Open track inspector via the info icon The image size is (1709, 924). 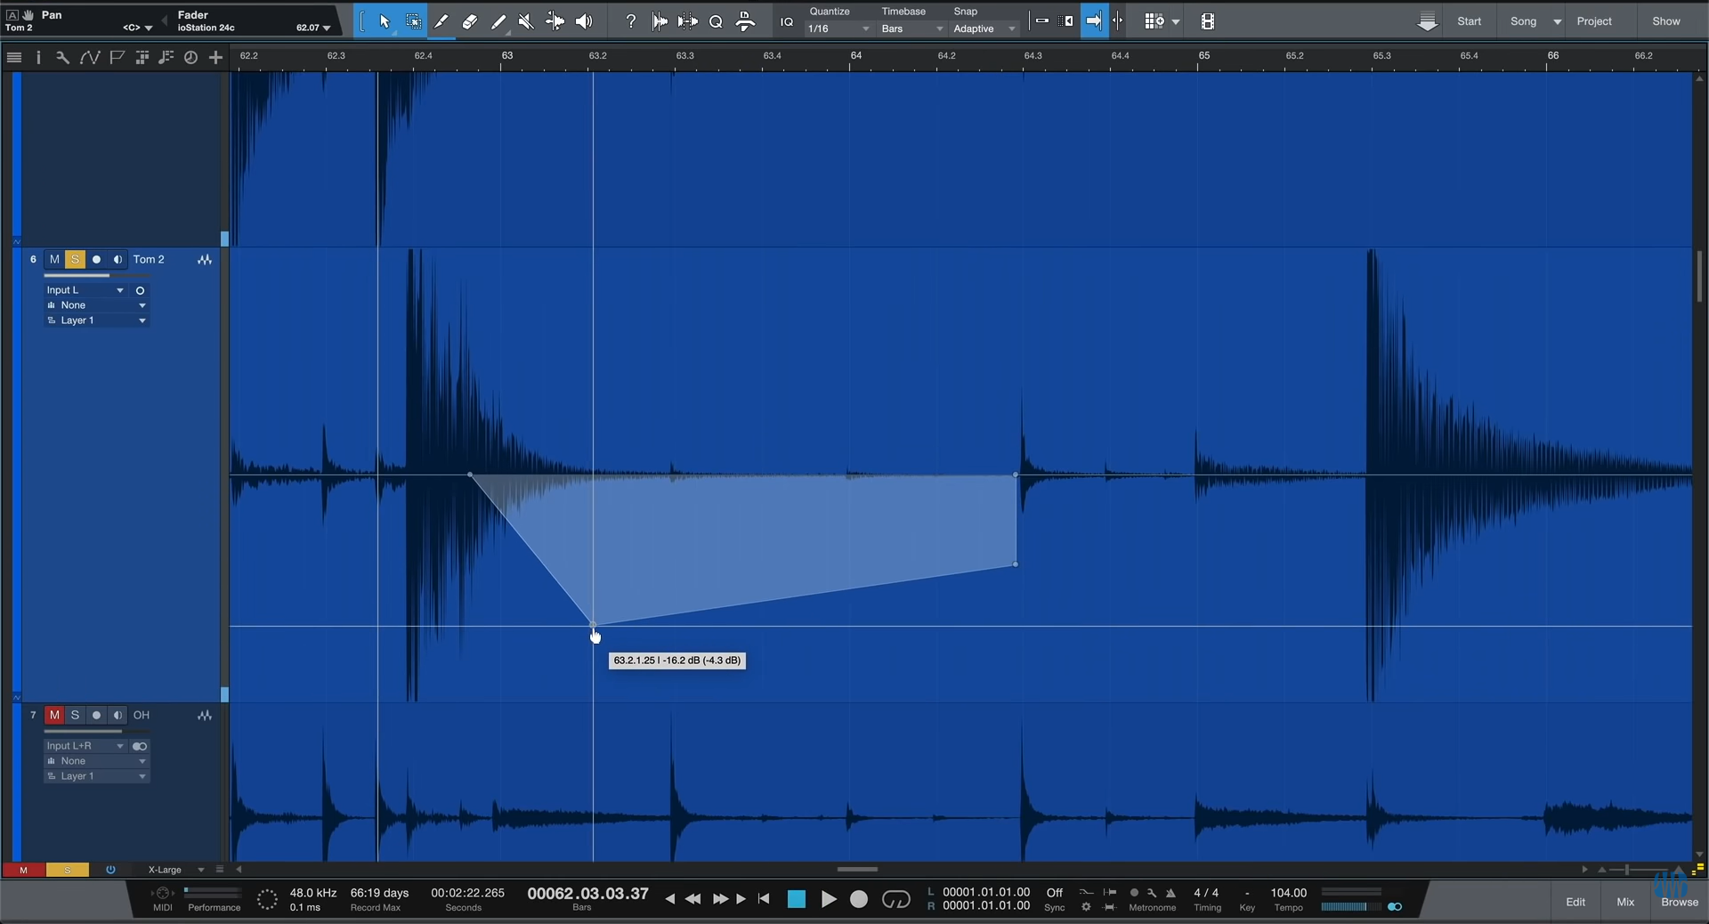(38, 57)
